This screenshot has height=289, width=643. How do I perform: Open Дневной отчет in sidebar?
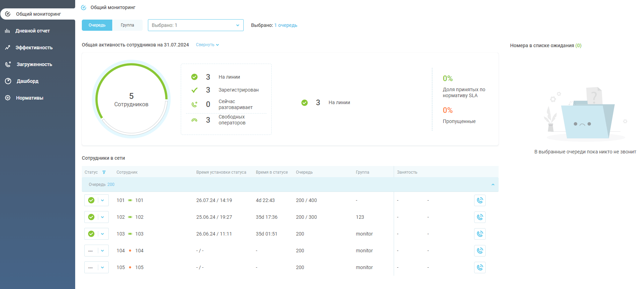[33, 31]
